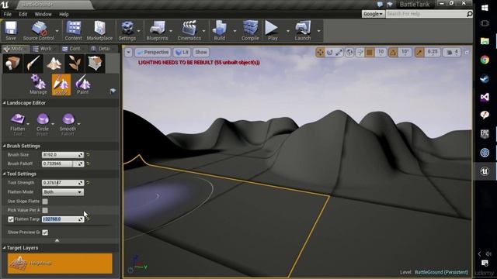Toggle scale snapping in viewport
Screen dimensions: 497x279
click(x=419, y=52)
